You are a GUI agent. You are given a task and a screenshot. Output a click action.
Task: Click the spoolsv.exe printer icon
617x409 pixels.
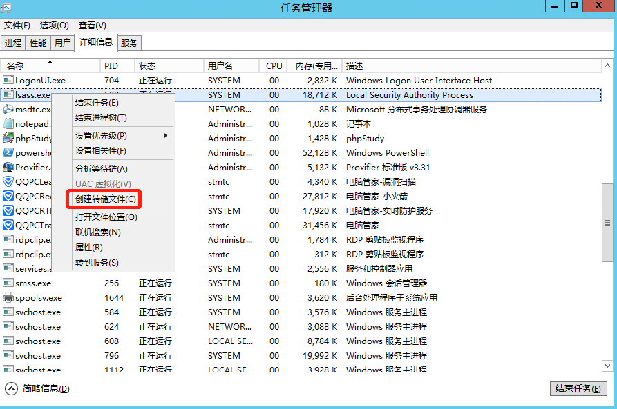(x=8, y=297)
